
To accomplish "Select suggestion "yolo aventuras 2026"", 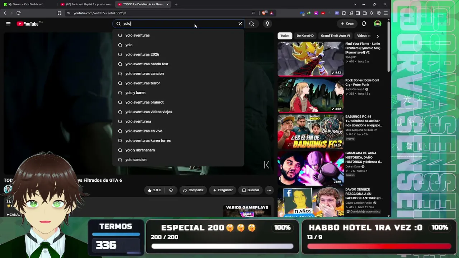I will [178, 54].
